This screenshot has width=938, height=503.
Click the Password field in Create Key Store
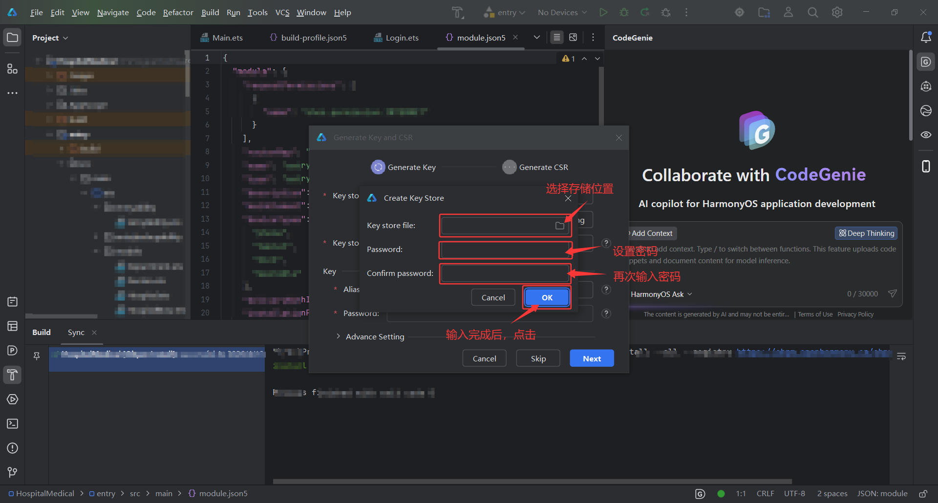point(505,250)
